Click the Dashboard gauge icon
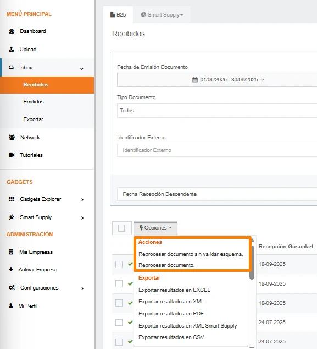317x349 pixels. coord(12,31)
